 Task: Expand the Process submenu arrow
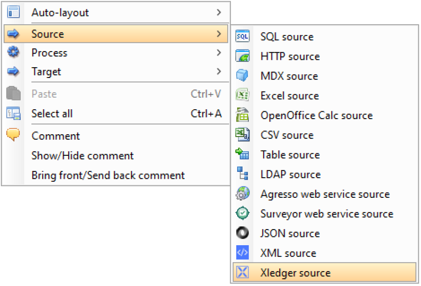(219, 53)
